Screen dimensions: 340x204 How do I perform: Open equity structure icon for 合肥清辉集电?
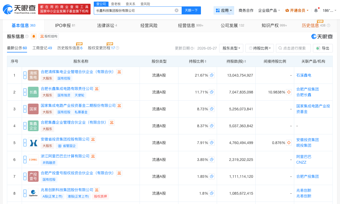(119, 72)
